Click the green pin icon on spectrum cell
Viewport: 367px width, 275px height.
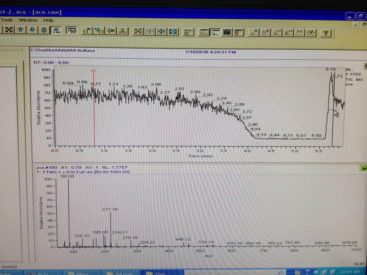(x=363, y=168)
